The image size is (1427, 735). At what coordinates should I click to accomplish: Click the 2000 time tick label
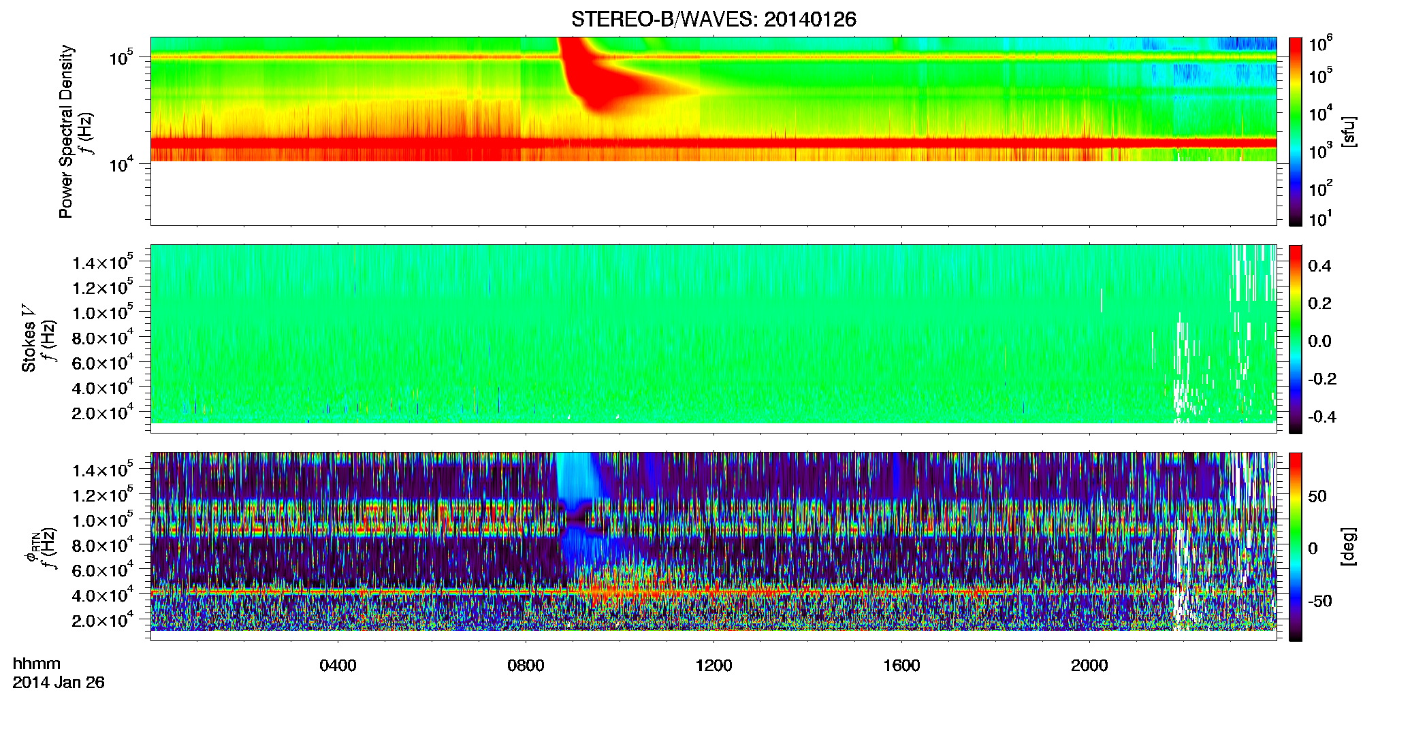1089,666
